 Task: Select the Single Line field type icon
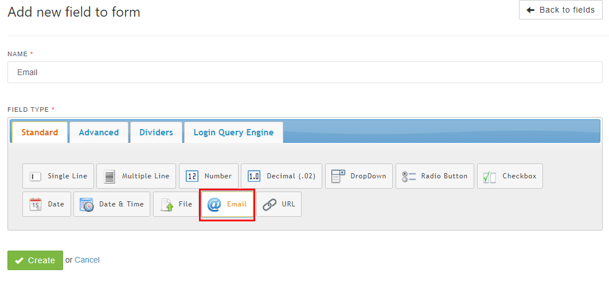pyautogui.click(x=36, y=177)
